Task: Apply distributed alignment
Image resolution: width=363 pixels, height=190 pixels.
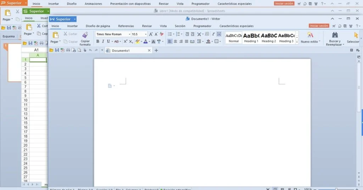Action: click(192, 42)
